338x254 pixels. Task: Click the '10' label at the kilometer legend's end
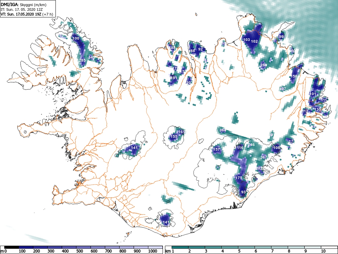coord(323,251)
